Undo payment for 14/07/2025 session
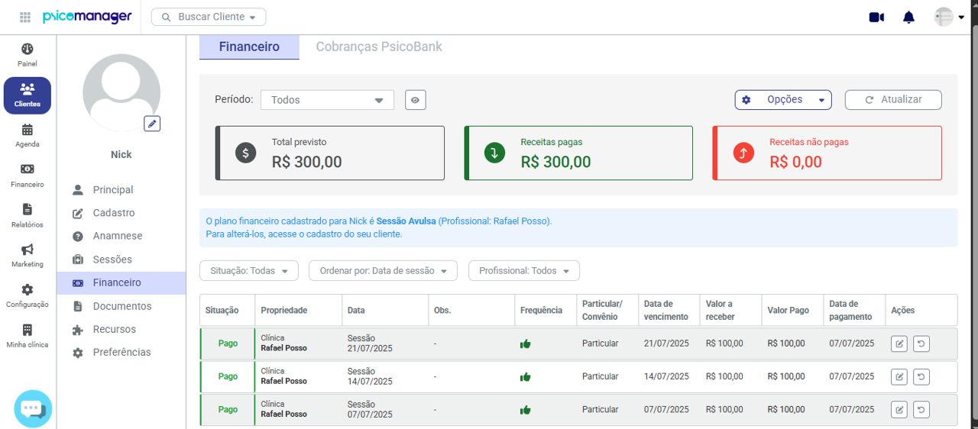This screenshot has height=429, width=978. (x=921, y=376)
